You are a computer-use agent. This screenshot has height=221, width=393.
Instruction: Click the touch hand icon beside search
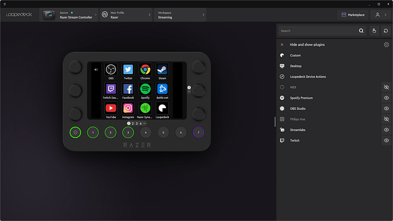(x=374, y=31)
